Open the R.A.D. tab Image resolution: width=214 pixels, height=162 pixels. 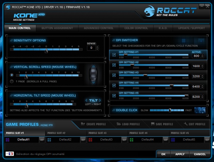[163, 28]
